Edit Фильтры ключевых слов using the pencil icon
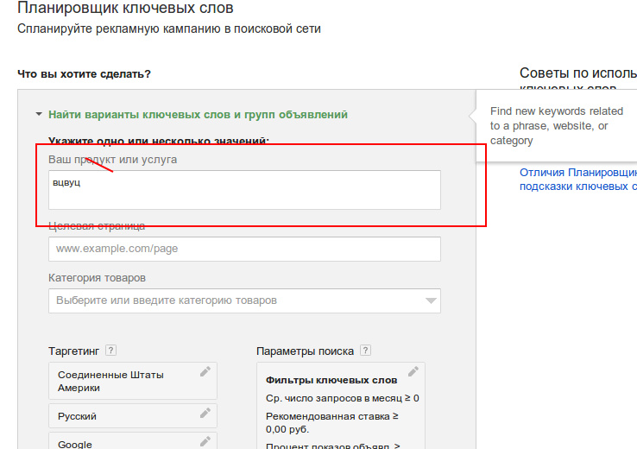 (413, 371)
